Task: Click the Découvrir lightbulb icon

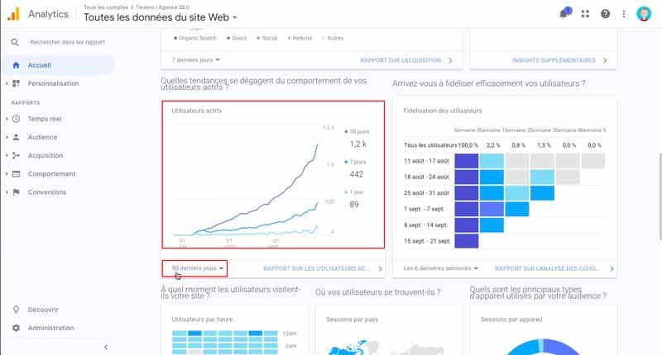Action: [16, 310]
